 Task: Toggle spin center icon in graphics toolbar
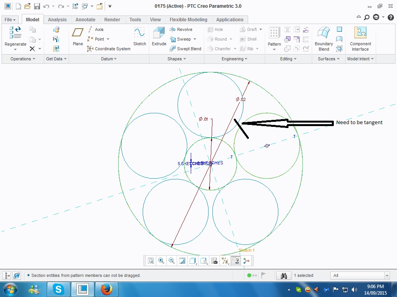click(x=246, y=261)
